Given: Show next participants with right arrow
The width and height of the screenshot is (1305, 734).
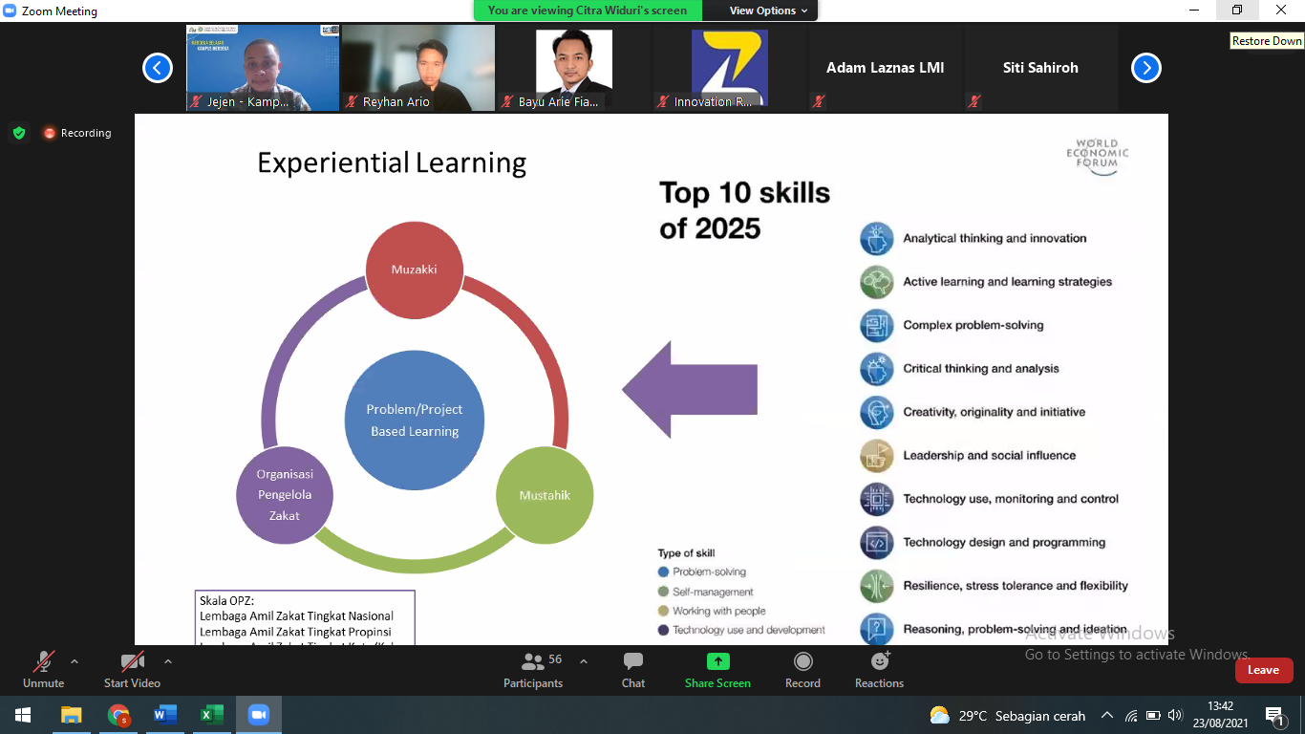Looking at the screenshot, I should pyautogui.click(x=1146, y=68).
